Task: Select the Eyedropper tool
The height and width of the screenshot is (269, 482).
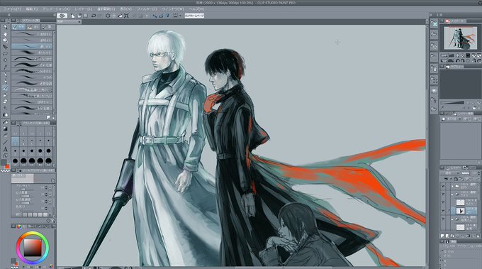Action: (5, 67)
